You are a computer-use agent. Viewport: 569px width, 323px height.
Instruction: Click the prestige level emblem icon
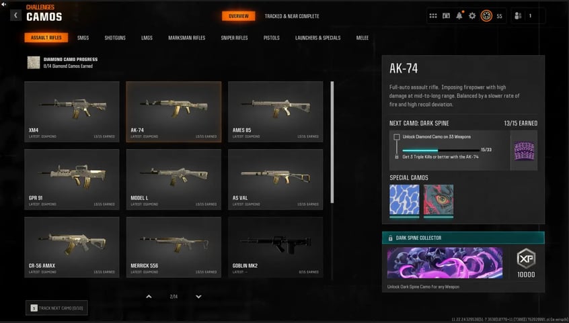pos(486,15)
